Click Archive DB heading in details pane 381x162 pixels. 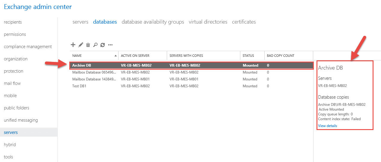pyautogui.click(x=330, y=68)
